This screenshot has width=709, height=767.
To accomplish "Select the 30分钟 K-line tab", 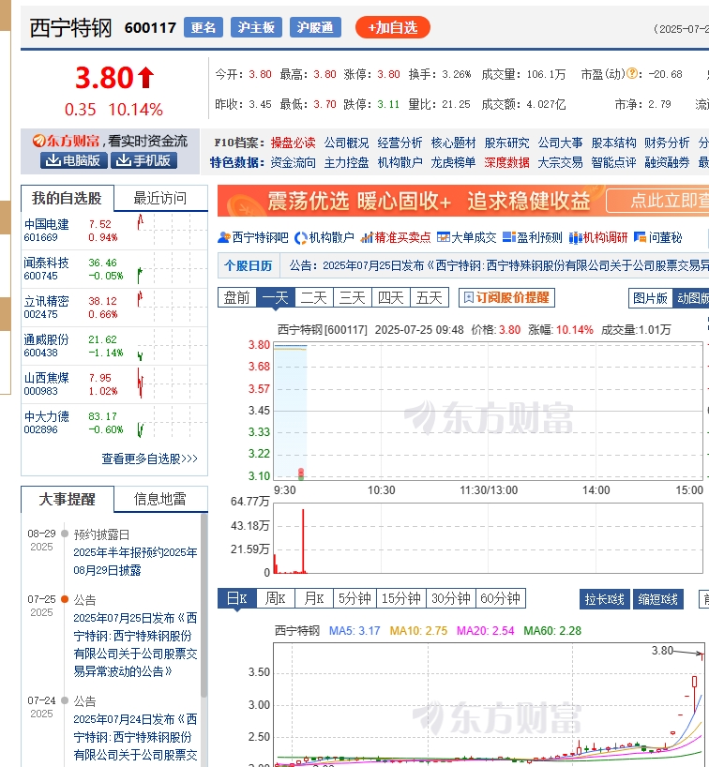I will [451, 598].
